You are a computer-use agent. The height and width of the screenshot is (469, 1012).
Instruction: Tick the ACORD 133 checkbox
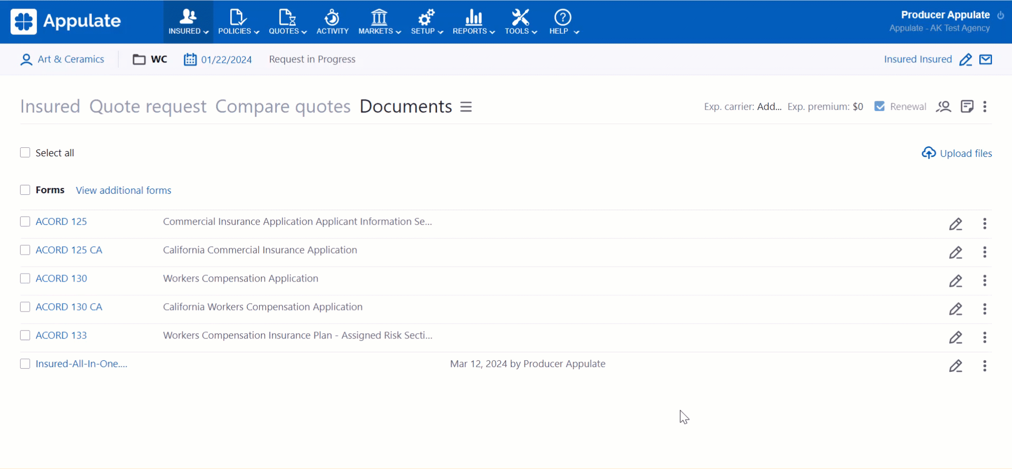point(25,335)
